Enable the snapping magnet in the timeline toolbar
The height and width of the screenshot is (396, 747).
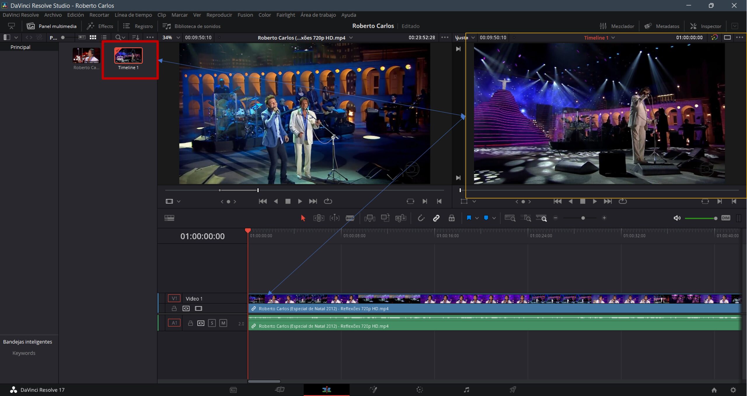pyautogui.click(x=421, y=218)
